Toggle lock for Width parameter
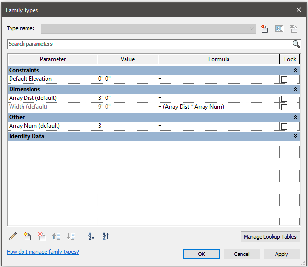The image size is (308, 267). pyautogui.click(x=284, y=107)
